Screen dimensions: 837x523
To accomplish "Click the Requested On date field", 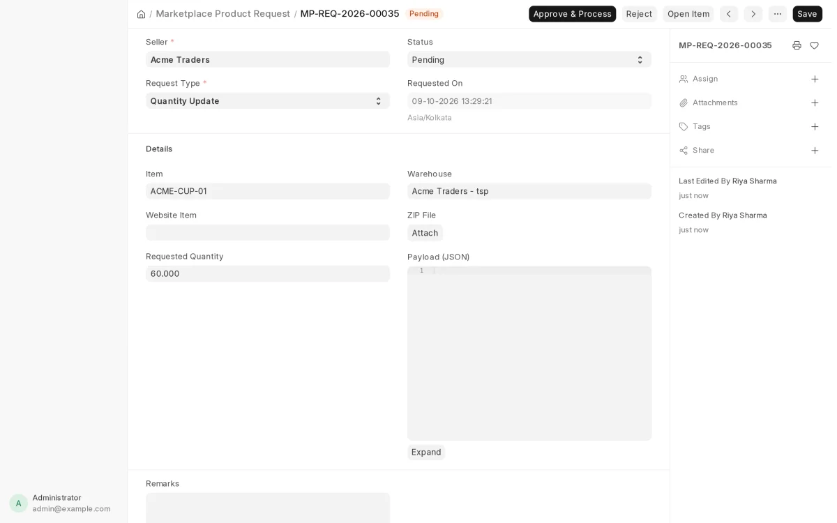I will coord(529,100).
